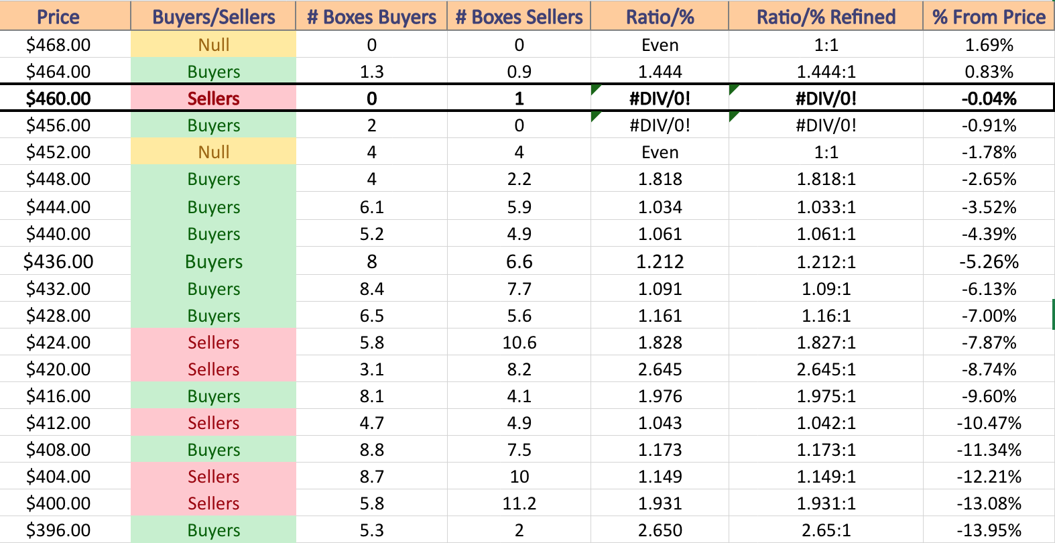Click the 1:1 refined cell in $468.00 row
This screenshot has width=1055, height=543.
tap(826, 44)
